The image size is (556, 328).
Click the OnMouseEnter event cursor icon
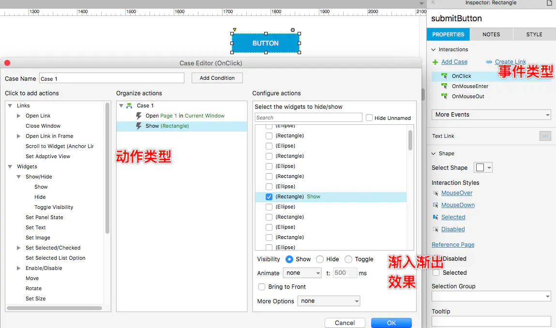click(444, 86)
